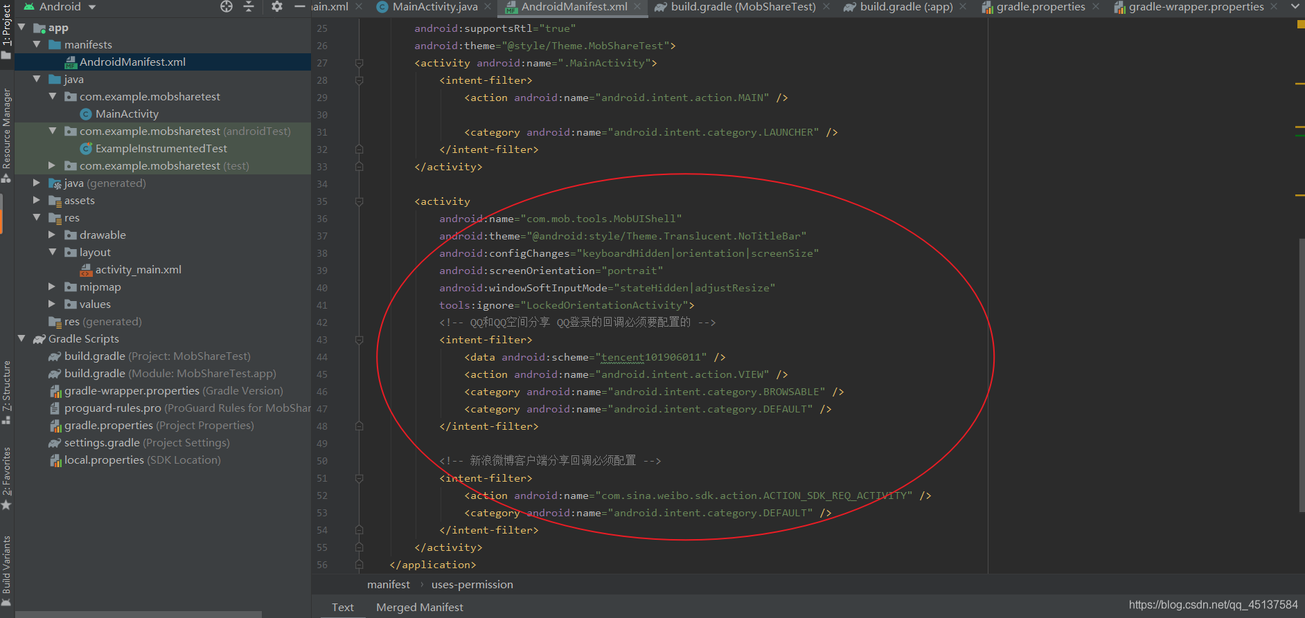Collapse the java folder
Image resolution: width=1305 pixels, height=618 pixels.
[x=37, y=79]
